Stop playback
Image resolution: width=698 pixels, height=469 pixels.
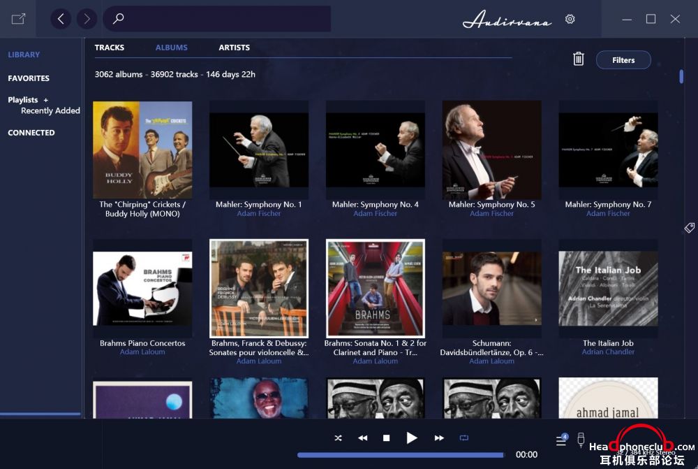[387, 438]
